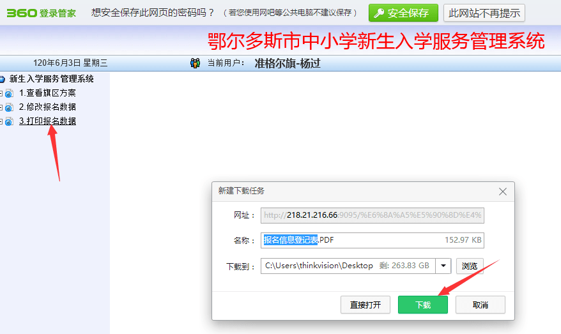Click the green 下载 button
561x334 pixels.
[x=423, y=305]
